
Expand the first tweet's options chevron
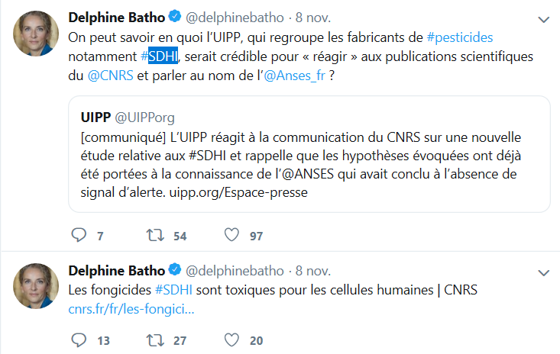[542, 18]
